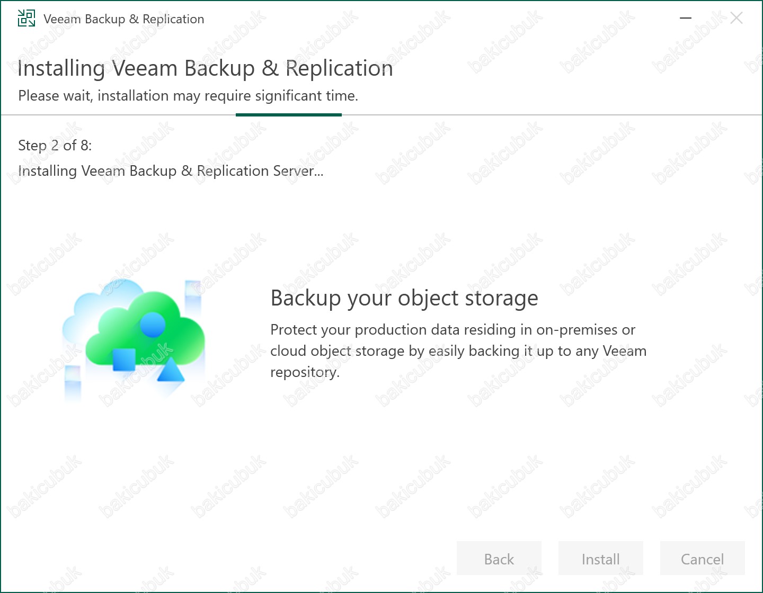Click the 'Please wait, installation may require' subtitle
The height and width of the screenshot is (593, 763).
(188, 96)
